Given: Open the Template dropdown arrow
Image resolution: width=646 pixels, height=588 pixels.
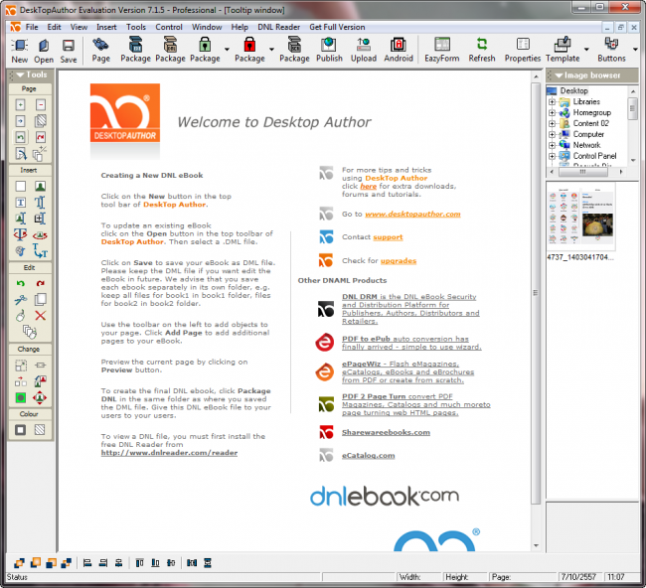Looking at the screenshot, I should click(x=586, y=50).
